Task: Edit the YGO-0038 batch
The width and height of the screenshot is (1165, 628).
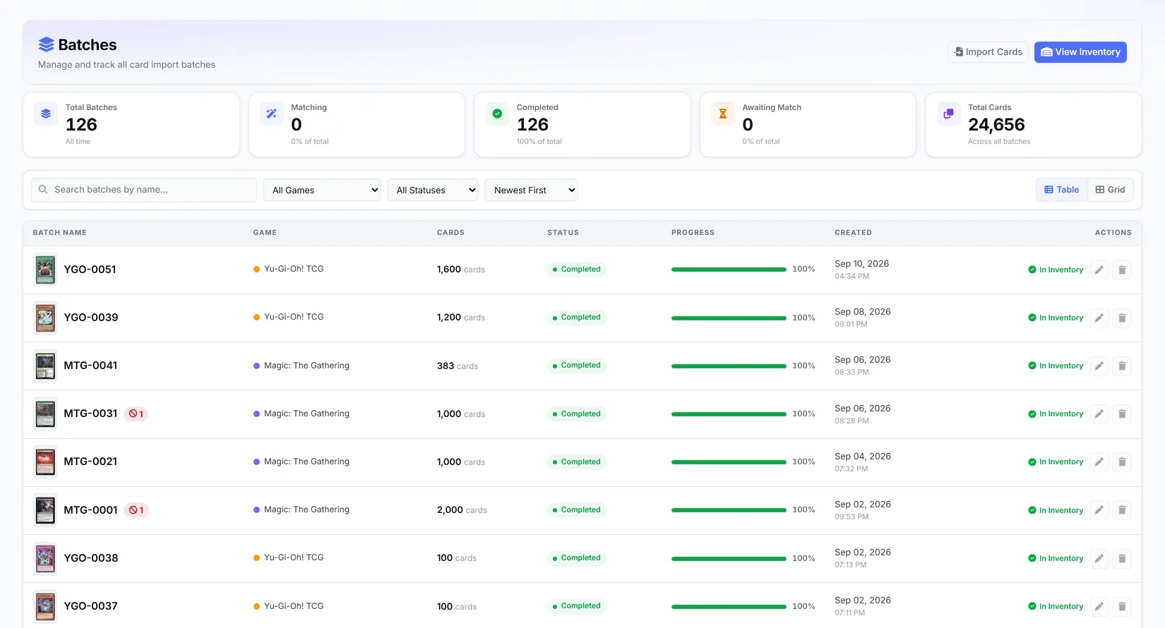Action: coord(1099,558)
